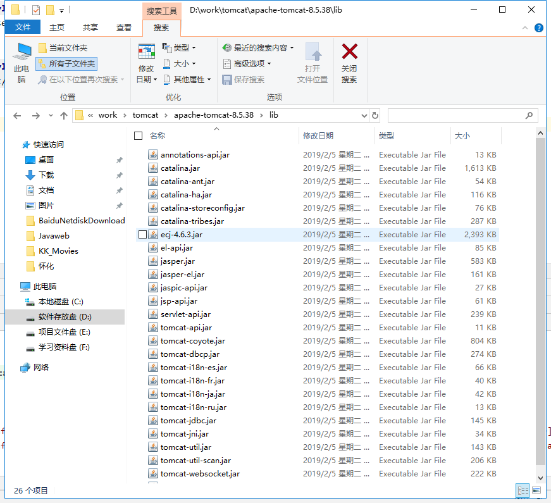Open 最近的搜索内容 dropdown
This screenshot has width=551, height=503.
[258, 47]
